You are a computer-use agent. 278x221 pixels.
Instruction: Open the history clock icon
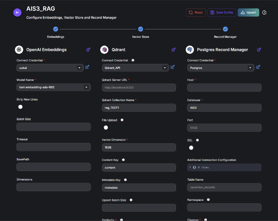264,13
